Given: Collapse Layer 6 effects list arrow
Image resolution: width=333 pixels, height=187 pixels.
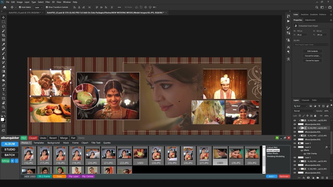Looking at the screenshot, I should tap(329, 147).
